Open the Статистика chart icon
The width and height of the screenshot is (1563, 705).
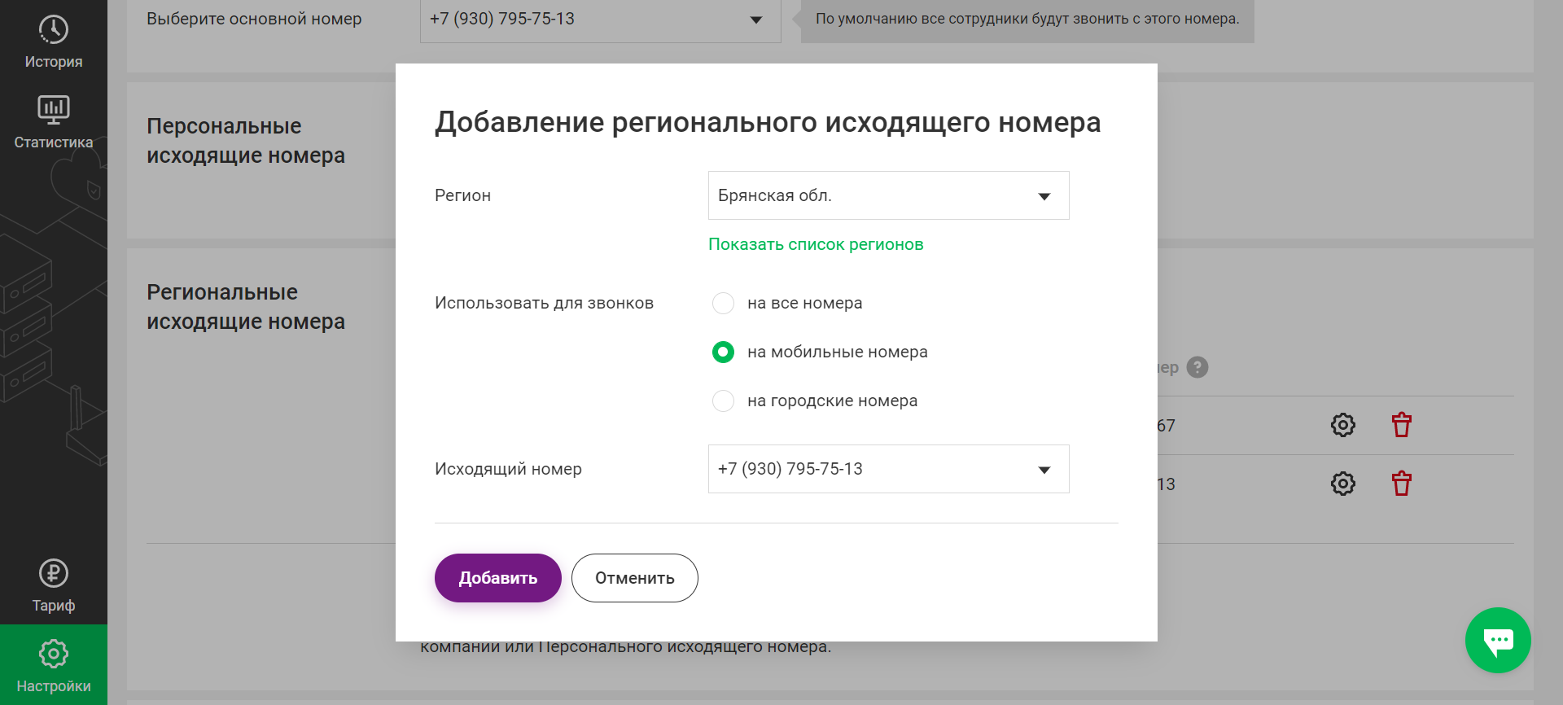tap(54, 109)
